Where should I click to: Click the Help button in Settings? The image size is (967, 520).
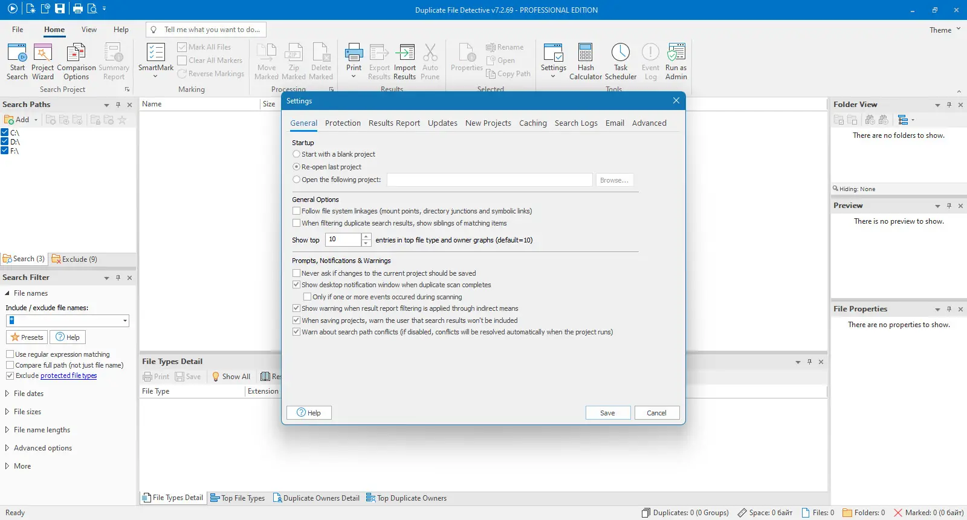(309, 413)
